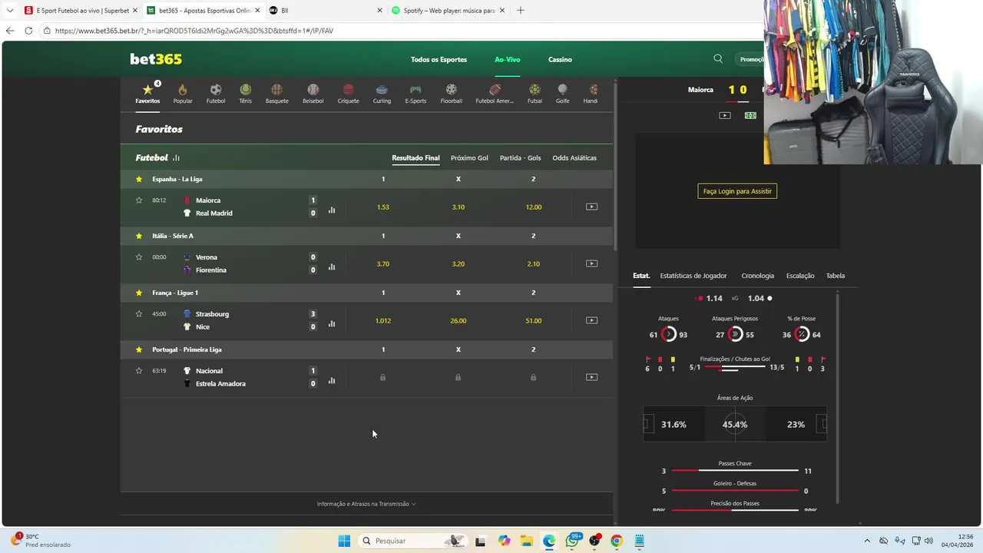Screen dimensions: 983x553
Task: Go to Todos os Esportes
Action: 439,59
